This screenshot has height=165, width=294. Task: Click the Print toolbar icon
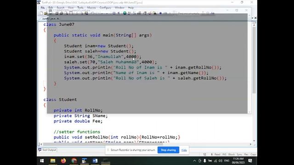62,13
